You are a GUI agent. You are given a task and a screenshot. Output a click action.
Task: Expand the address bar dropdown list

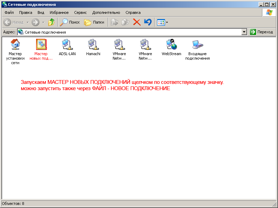[x=244, y=32]
